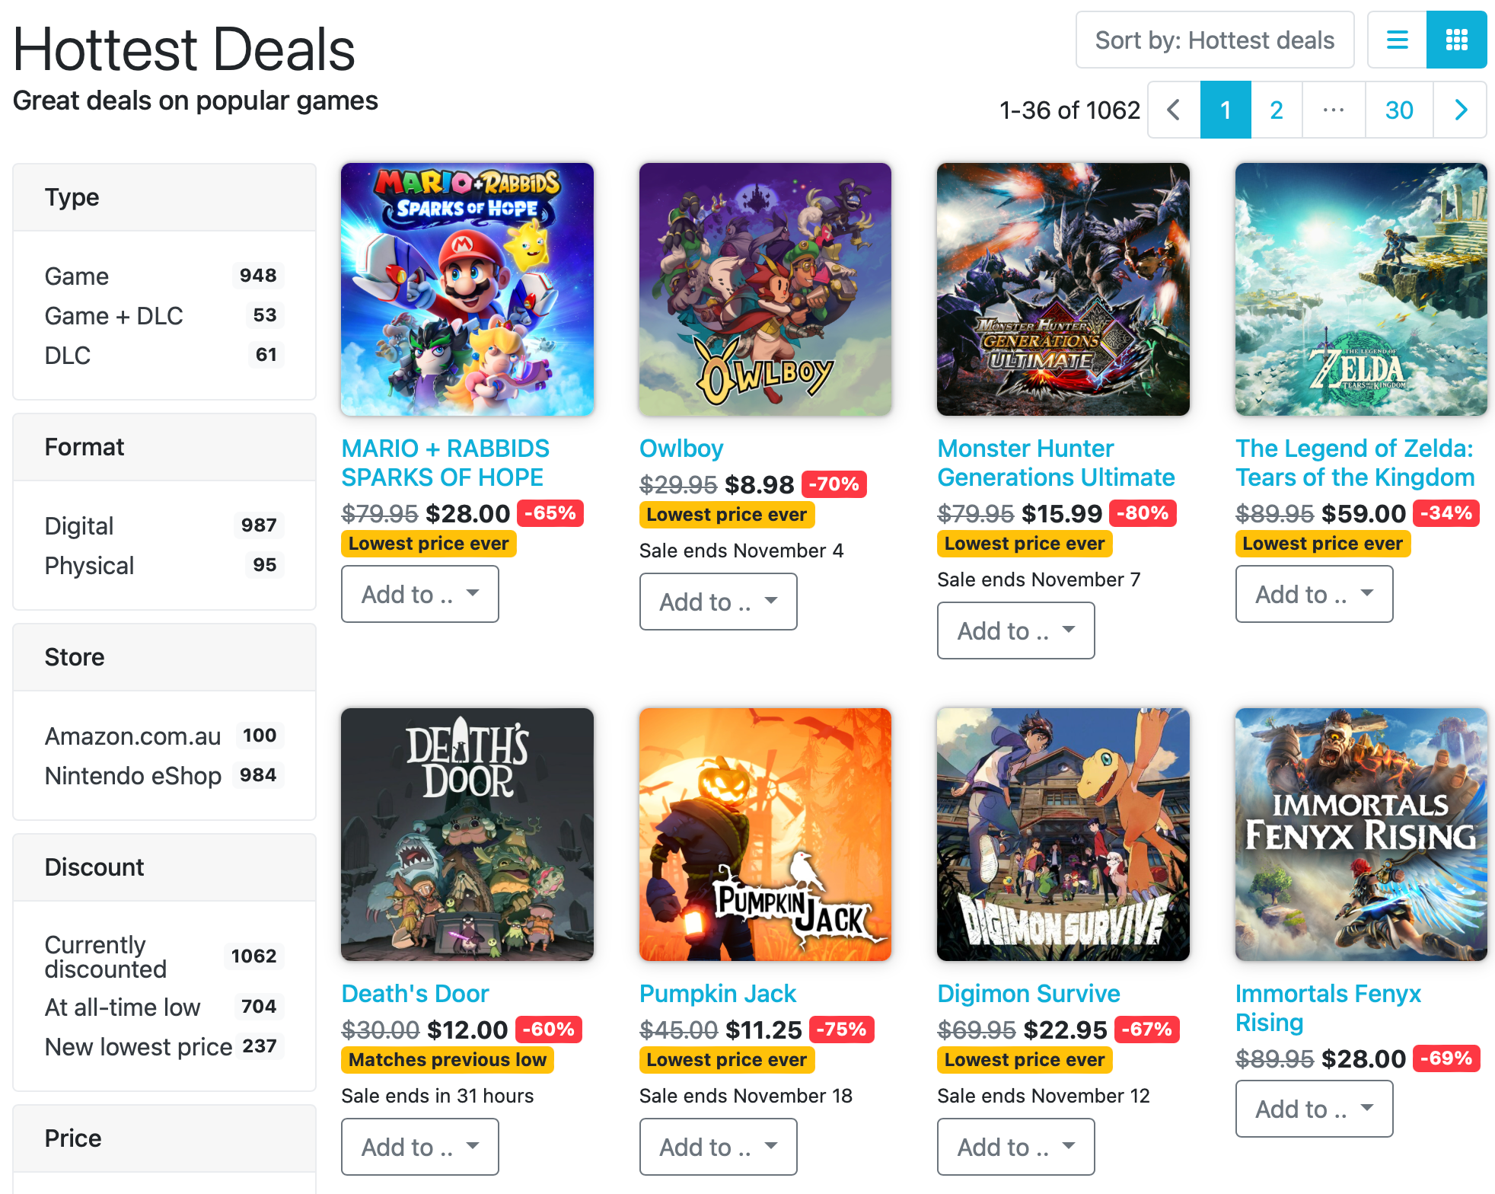Viewport: 1495px width, 1194px height.
Task: Open Monster Hunter Generations Ultimate title link
Action: pyautogui.click(x=1056, y=462)
